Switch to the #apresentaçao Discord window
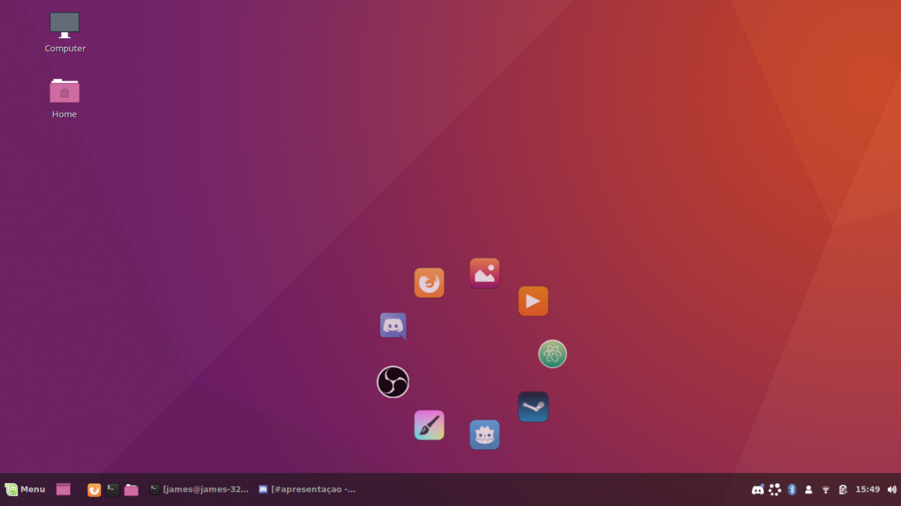901x506 pixels. coord(307,489)
